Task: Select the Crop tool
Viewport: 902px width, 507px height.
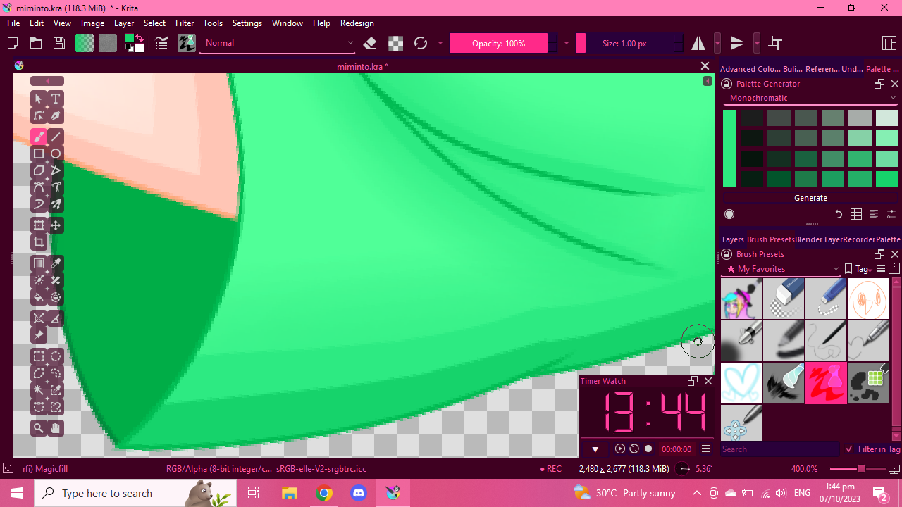Action: (39, 242)
